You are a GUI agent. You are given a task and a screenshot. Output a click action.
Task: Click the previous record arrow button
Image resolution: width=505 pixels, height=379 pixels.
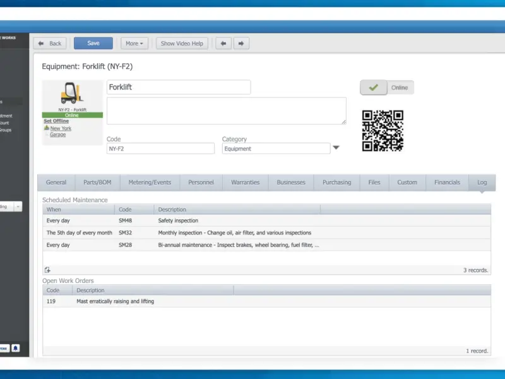pyautogui.click(x=223, y=43)
